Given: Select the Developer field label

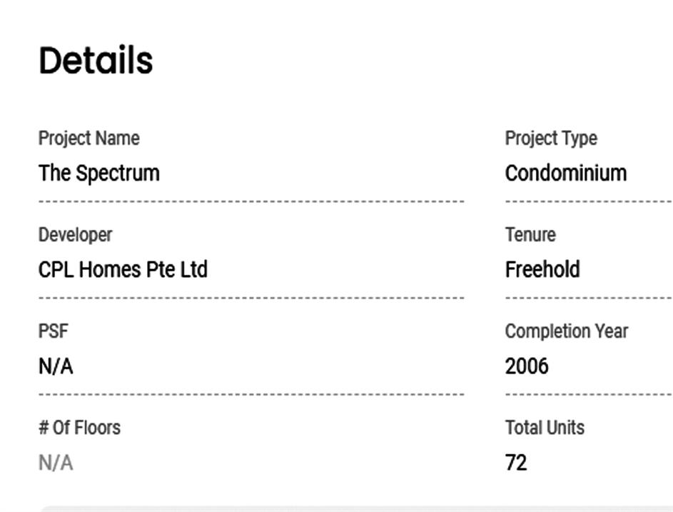Looking at the screenshot, I should pyautogui.click(x=75, y=234).
